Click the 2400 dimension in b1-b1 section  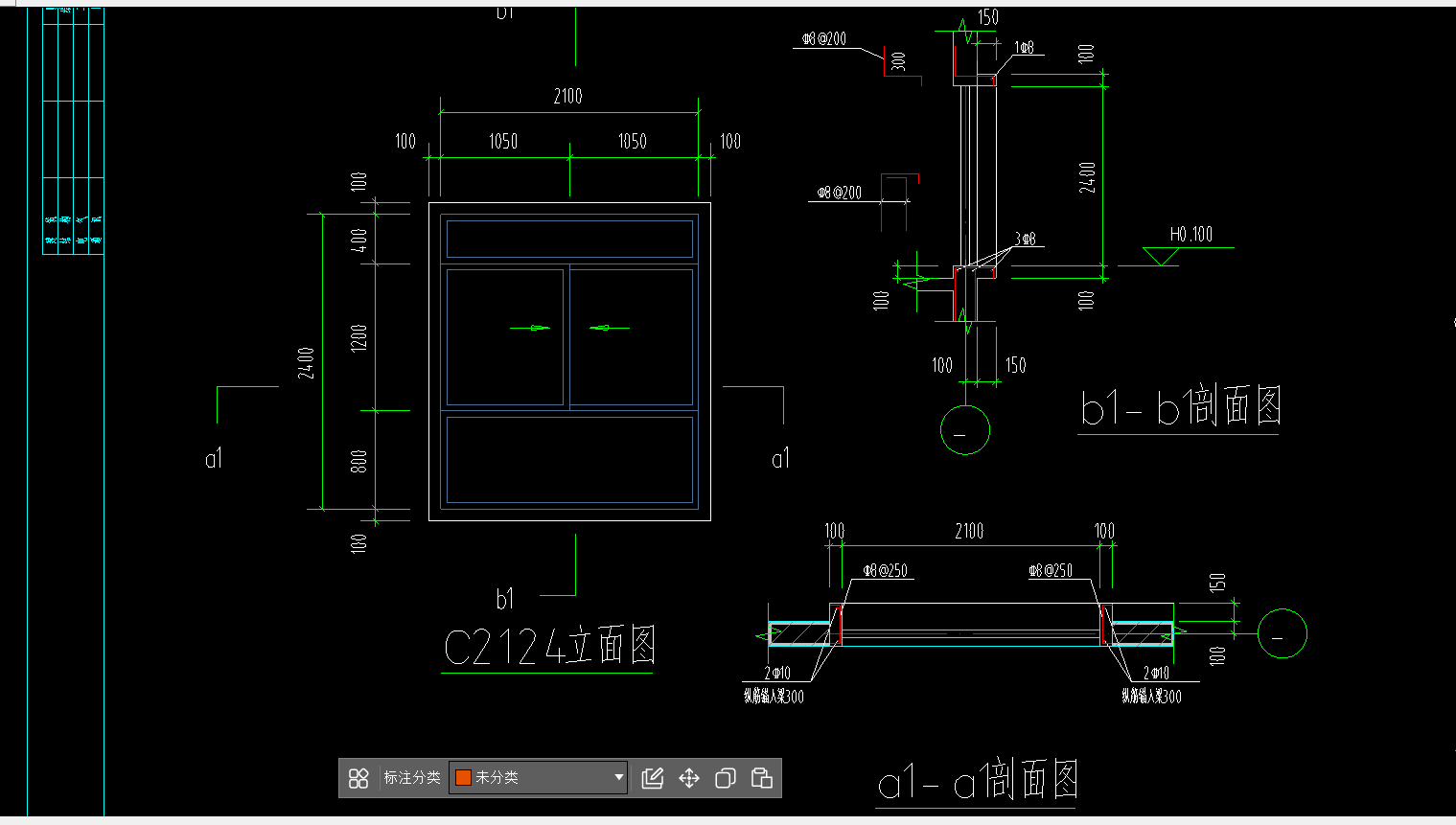click(1088, 177)
